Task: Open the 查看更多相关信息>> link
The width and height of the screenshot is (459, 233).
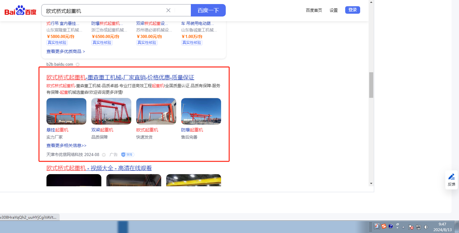Action: click(66, 145)
